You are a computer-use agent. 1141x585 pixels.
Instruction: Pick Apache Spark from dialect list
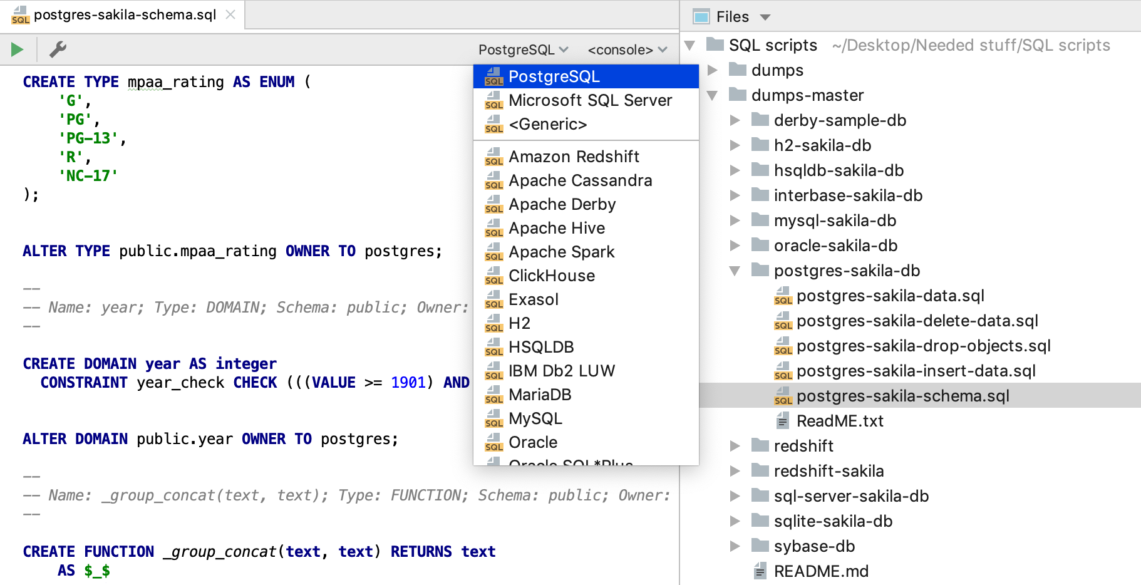click(x=586, y=252)
